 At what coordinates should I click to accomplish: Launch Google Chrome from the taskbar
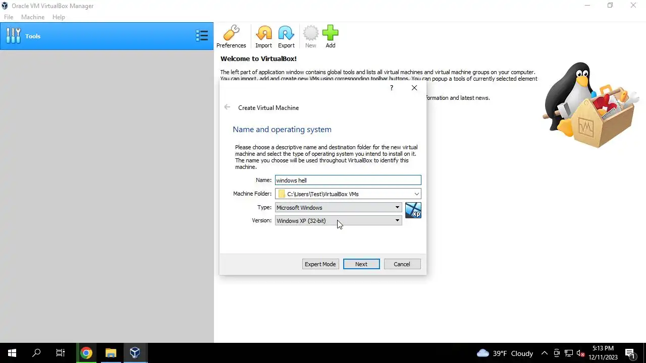coord(86,353)
